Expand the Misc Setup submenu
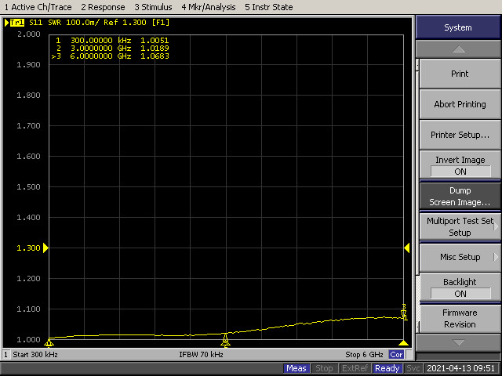502x376 pixels. point(460,257)
